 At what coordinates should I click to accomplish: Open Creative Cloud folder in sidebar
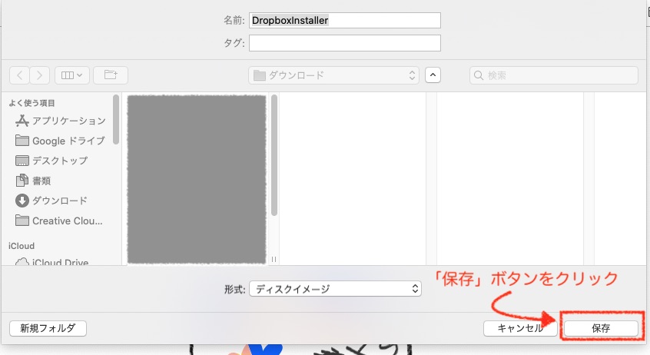pos(66,221)
